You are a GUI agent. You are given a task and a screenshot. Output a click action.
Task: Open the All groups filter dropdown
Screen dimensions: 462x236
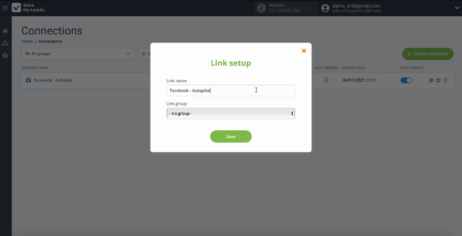(x=78, y=54)
